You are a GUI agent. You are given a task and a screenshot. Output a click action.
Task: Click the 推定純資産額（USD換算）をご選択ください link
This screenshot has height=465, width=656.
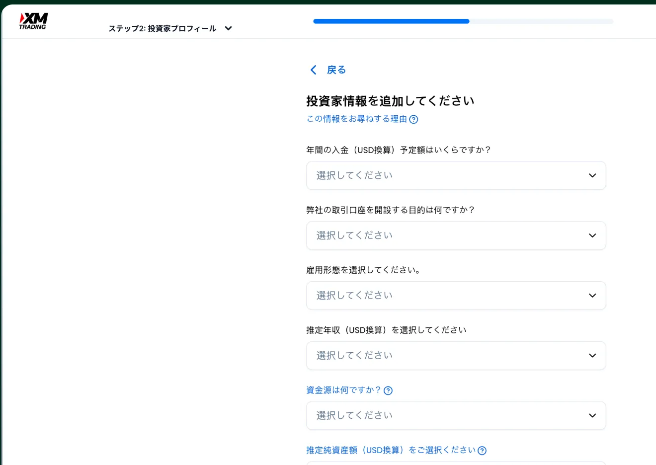(391, 450)
